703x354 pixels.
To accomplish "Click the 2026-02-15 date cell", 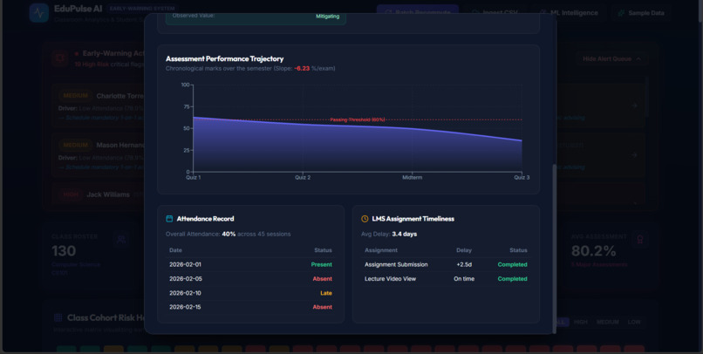I will 185,307.
